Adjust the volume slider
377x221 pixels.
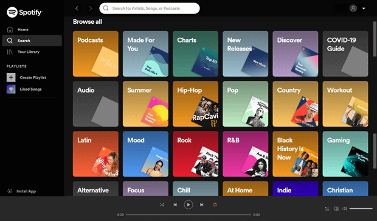point(361,208)
